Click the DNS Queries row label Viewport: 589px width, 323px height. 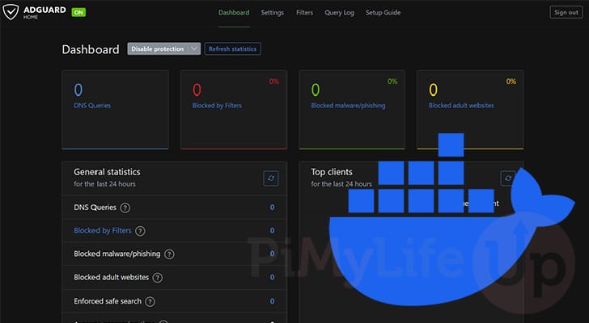[x=95, y=208]
